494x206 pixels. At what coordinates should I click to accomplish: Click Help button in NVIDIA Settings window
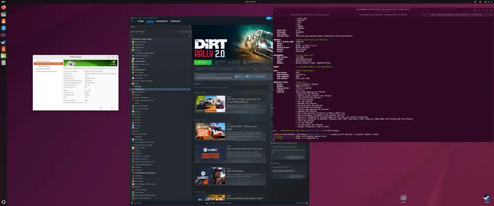click(101, 108)
